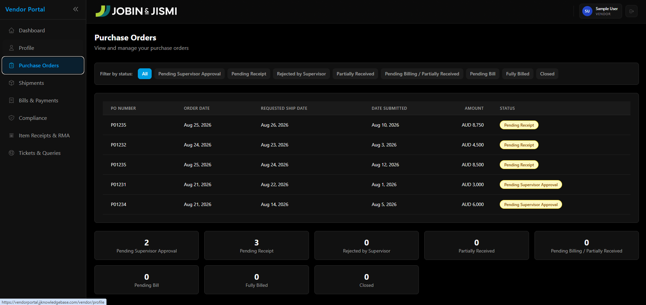646x305 pixels.
Task: Click the Purchase Orders clipboard icon
Action: pos(11,65)
